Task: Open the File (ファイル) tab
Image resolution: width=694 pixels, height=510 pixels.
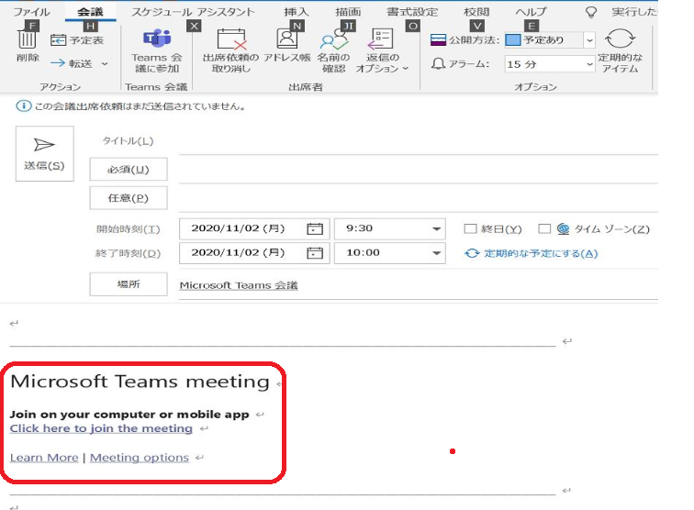Action: [x=31, y=12]
